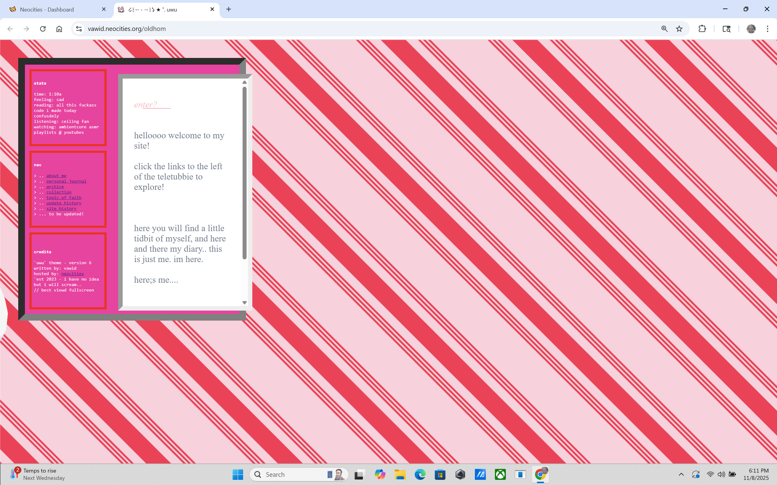Image resolution: width=777 pixels, height=485 pixels.
Task: Click the browser reload icon
Action: (43, 29)
